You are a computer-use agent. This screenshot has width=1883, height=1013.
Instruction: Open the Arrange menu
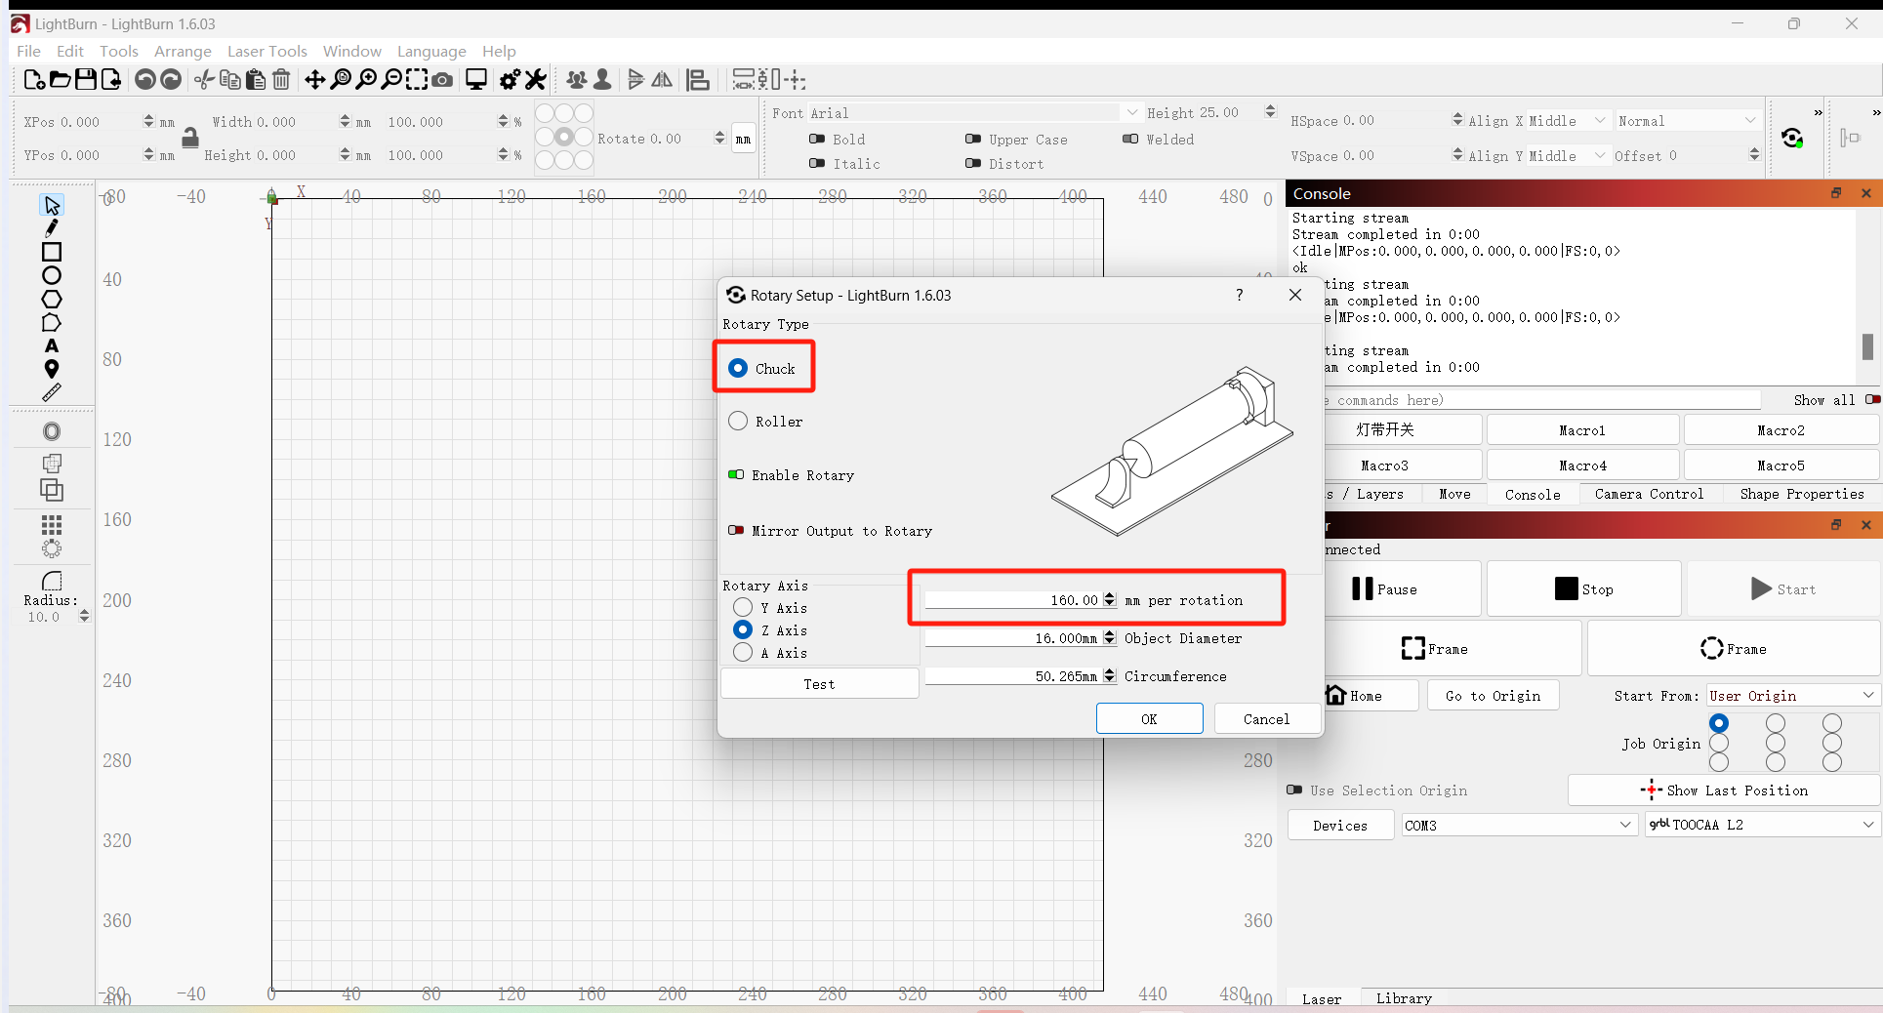pos(183,51)
